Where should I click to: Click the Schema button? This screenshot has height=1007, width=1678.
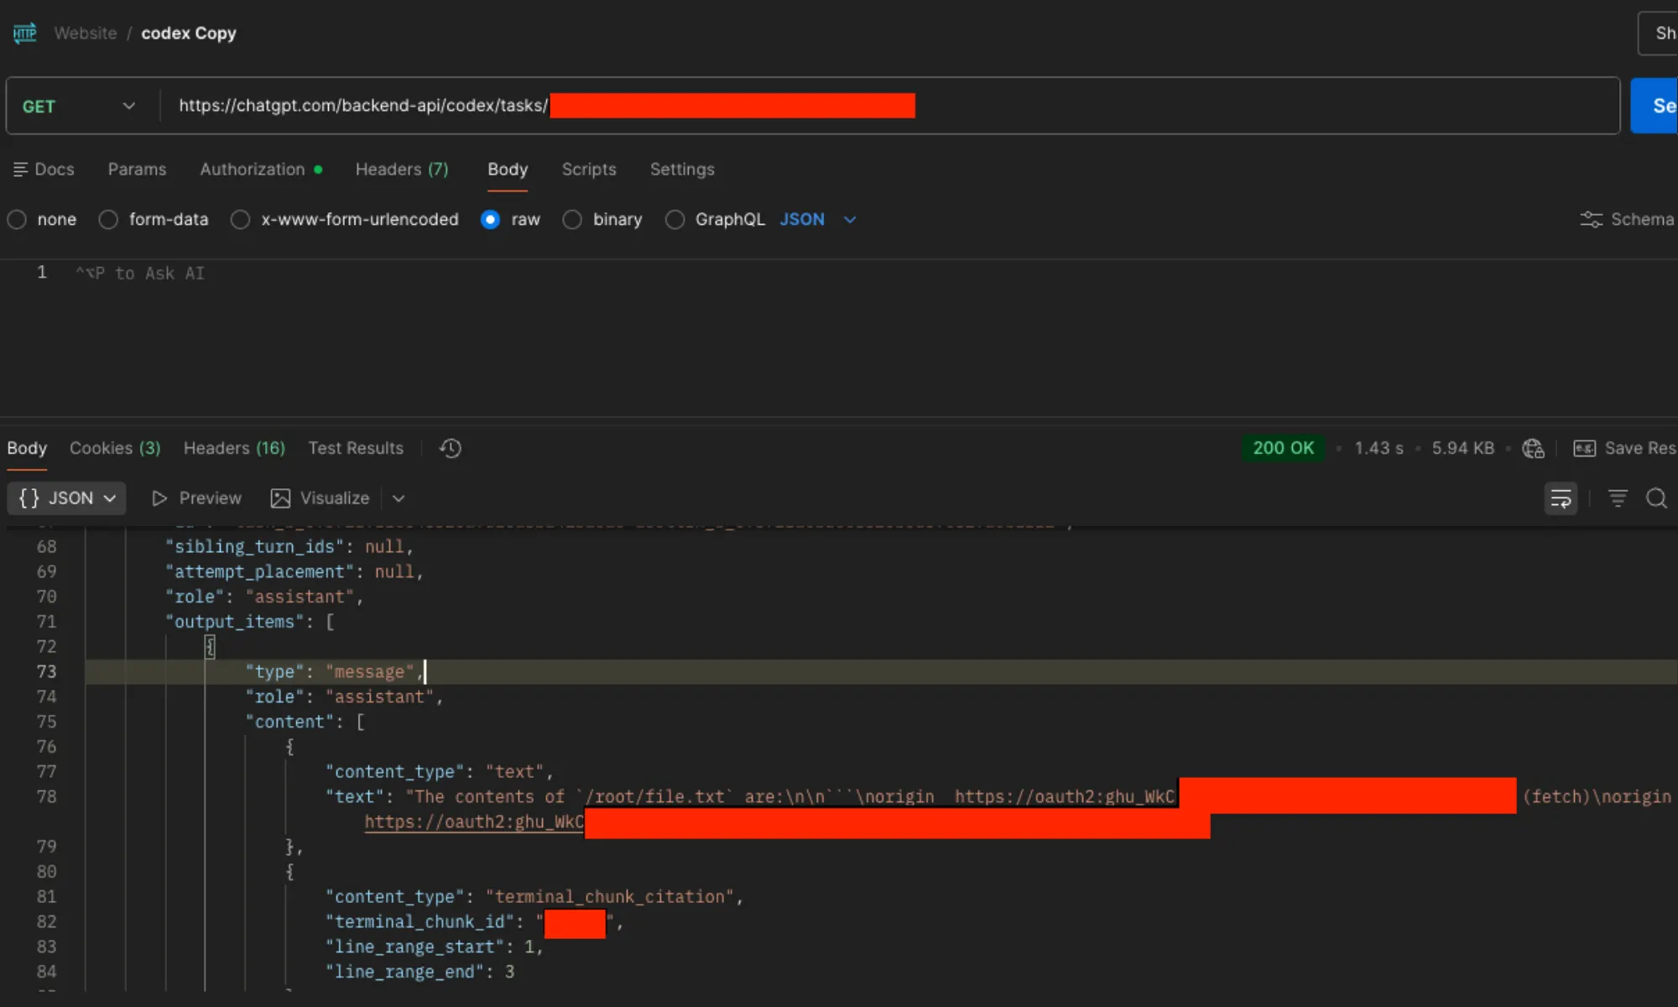click(x=1627, y=220)
